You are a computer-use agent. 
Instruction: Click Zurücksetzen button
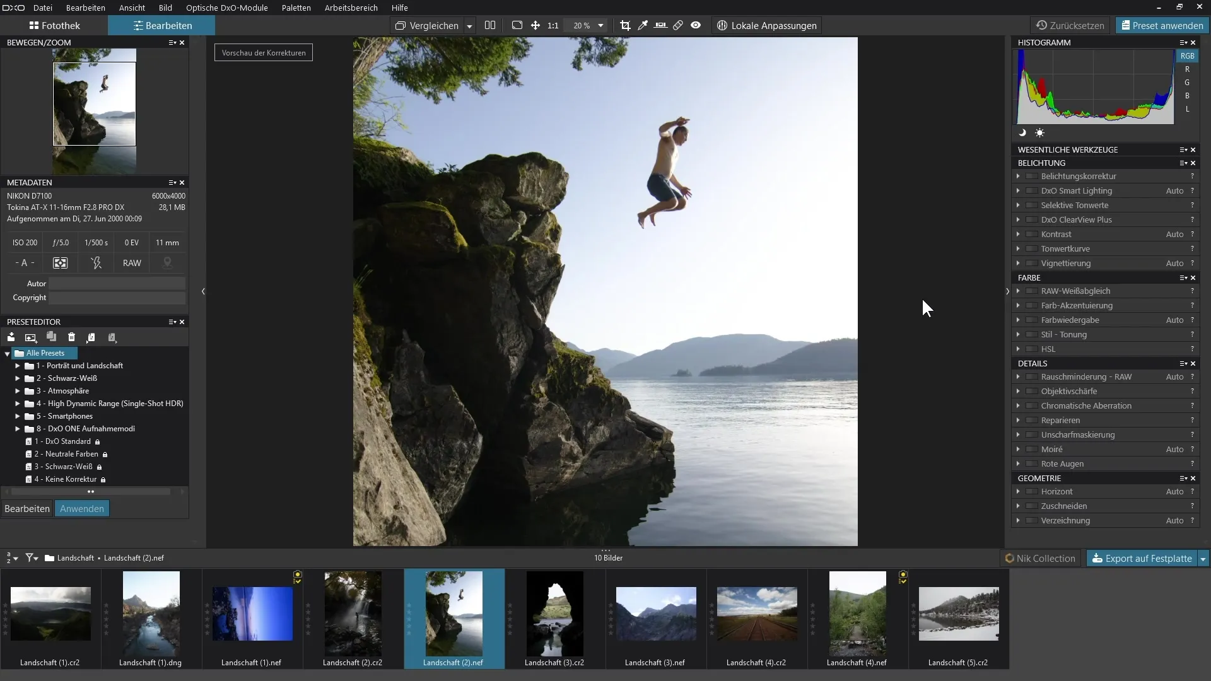pos(1070,26)
